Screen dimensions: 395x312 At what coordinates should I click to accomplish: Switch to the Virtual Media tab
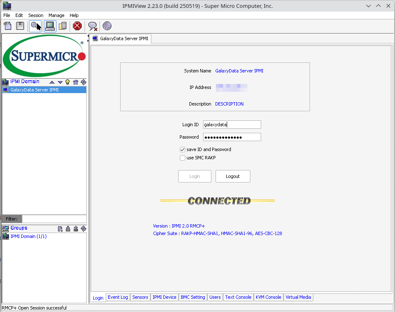click(298, 297)
